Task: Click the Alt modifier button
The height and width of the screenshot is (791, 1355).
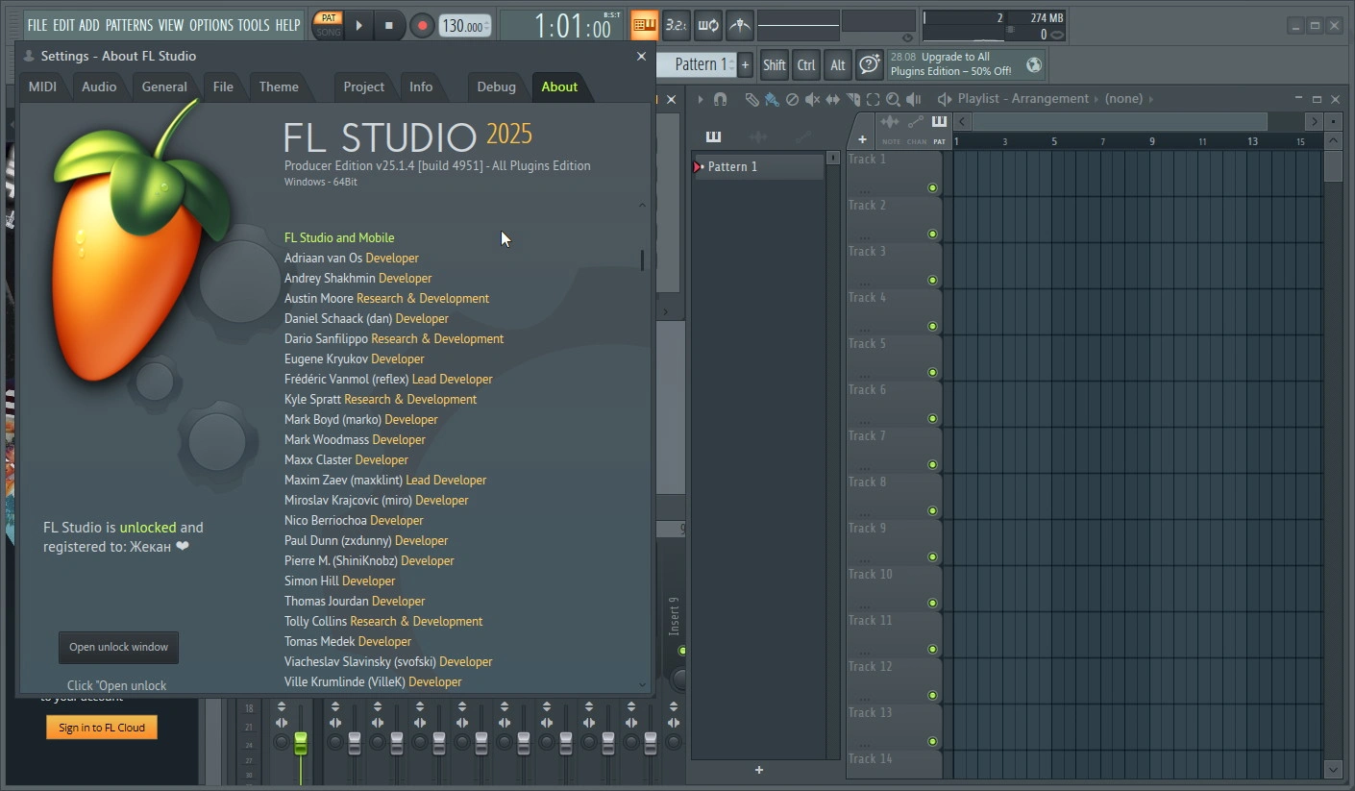Action: pos(838,64)
